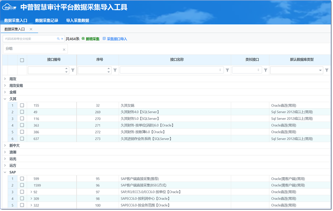Select checkbox for interface 363 row
Viewport: 333px width, 211px height.
click(x=22, y=125)
